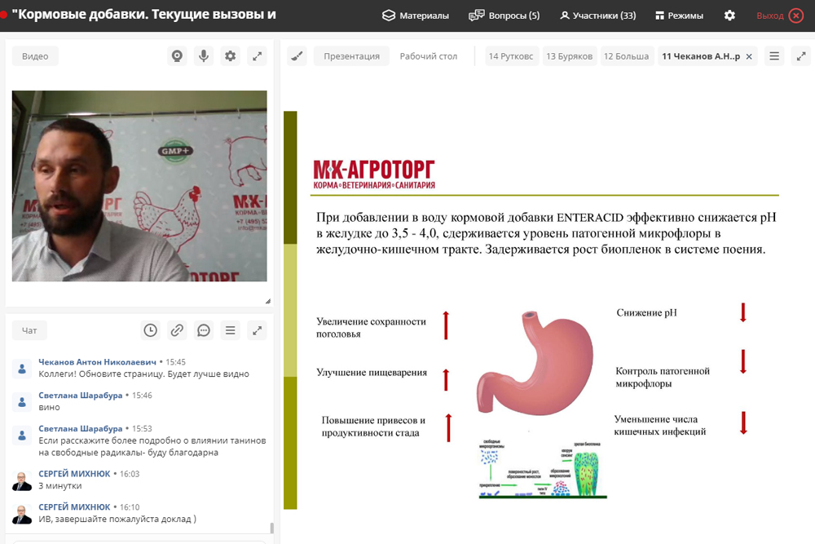Screen dimensions: 815x544
Task: Click the red recording indicator dot
Action: [x=3, y=15]
